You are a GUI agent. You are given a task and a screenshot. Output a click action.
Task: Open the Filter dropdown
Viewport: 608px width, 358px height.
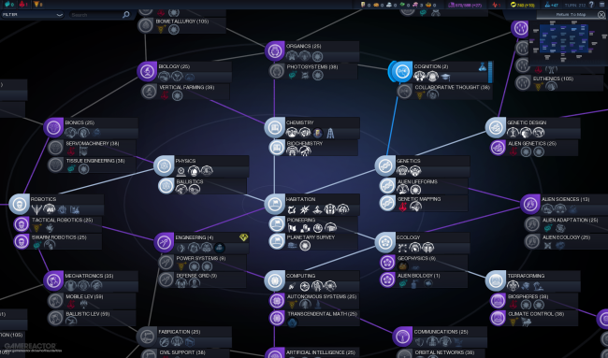click(33, 15)
